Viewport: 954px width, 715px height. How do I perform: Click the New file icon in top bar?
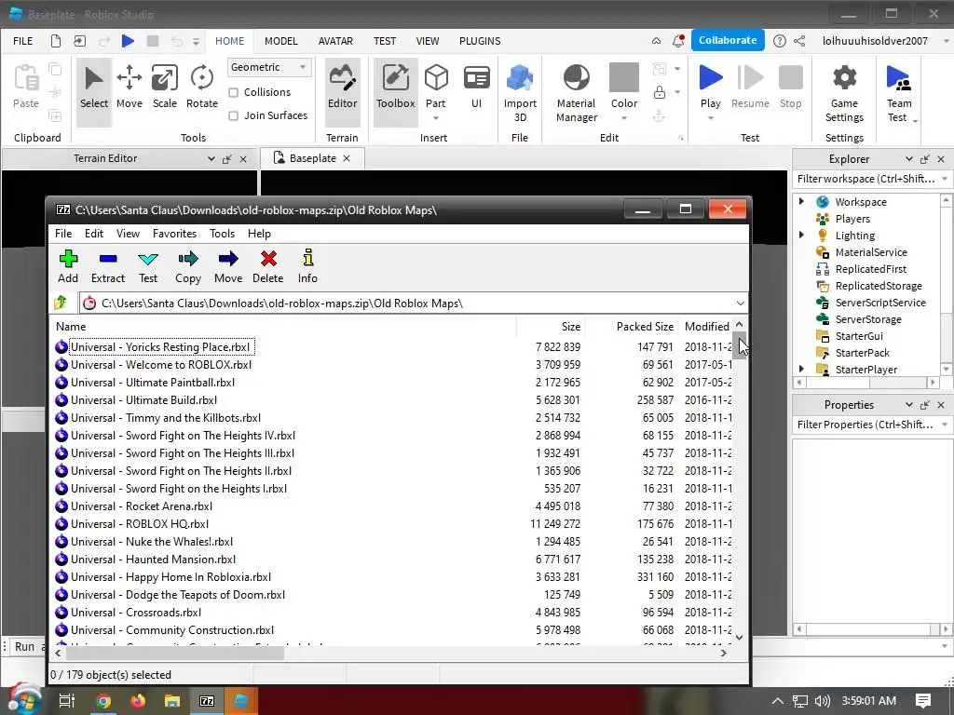pyautogui.click(x=55, y=41)
